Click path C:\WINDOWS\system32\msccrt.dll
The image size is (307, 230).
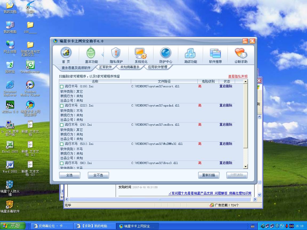pos(155,86)
